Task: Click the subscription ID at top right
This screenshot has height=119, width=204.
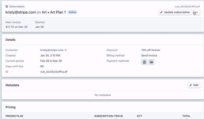Action: point(187,7)
